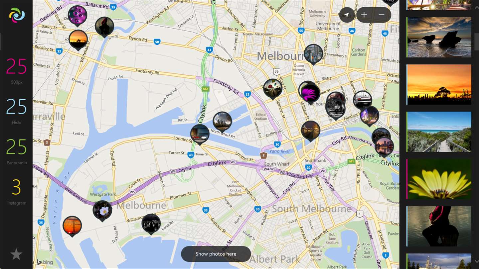Zoom out with the minus button
479x269 pixels.
[382, 15]
